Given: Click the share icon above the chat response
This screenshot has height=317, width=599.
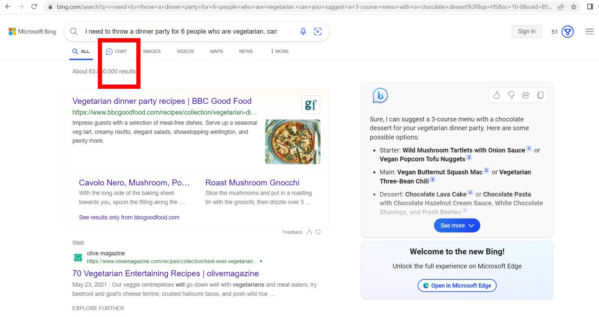Looking at the screenshot, I should tap(526, 95).
